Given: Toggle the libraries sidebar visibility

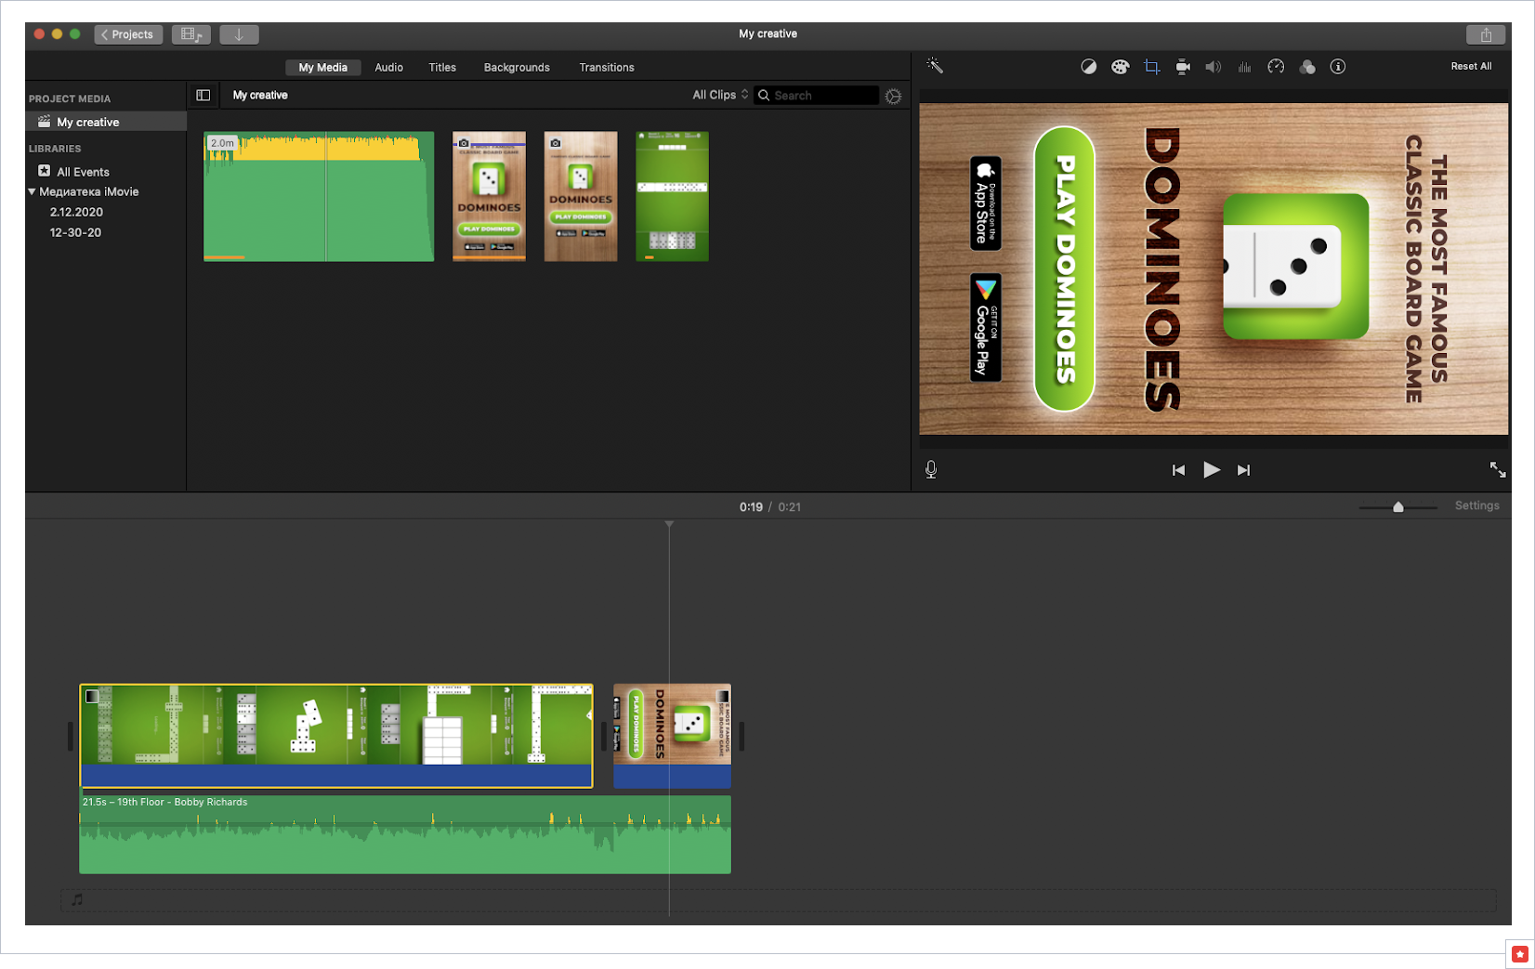Looking at the screenshot, I should [203, 95].
